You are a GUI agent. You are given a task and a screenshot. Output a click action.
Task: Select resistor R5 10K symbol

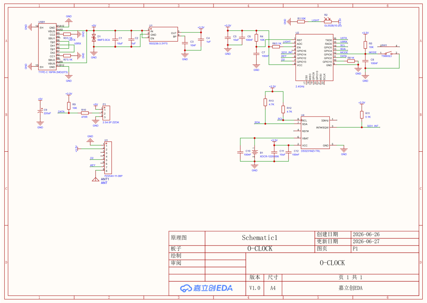click(365, 45)
